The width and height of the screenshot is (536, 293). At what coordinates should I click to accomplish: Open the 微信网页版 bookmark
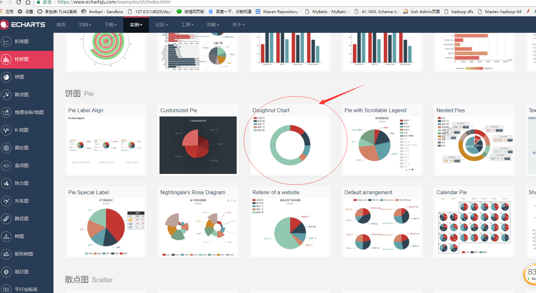190,11
